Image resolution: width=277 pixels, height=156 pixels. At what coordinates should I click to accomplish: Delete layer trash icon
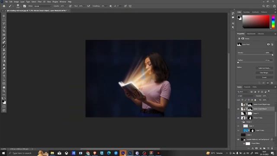tap(272, 148)
